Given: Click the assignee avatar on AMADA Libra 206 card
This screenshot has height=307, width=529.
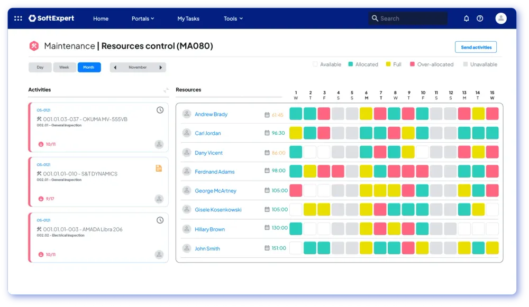Looking at the screenshot, I should pos(159,255).
